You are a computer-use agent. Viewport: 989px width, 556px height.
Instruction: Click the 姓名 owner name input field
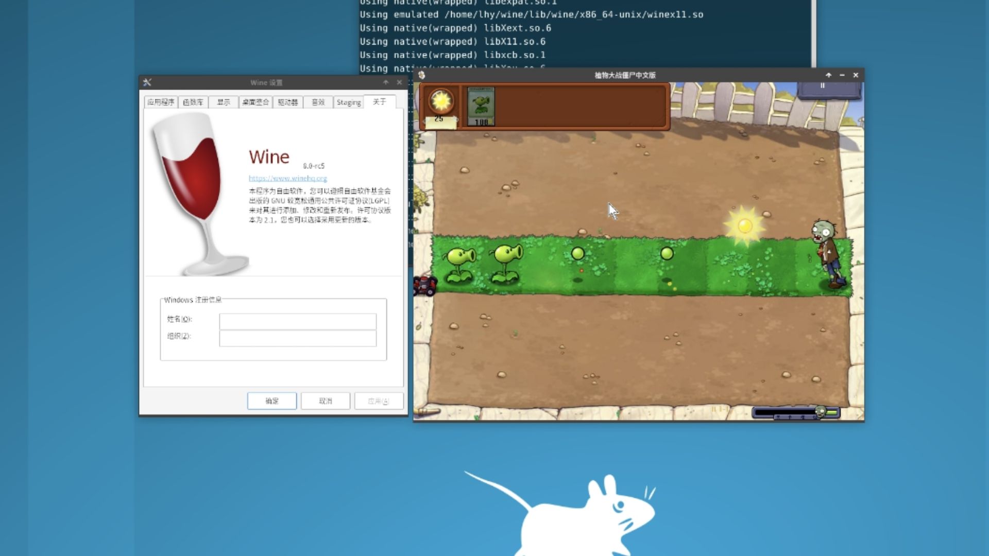298,321
